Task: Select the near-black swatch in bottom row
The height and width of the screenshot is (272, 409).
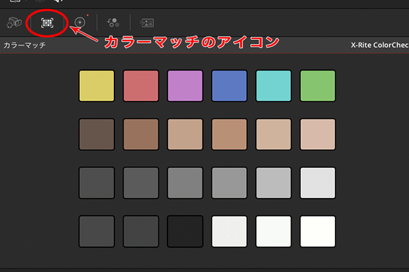Action: [185, 231]
